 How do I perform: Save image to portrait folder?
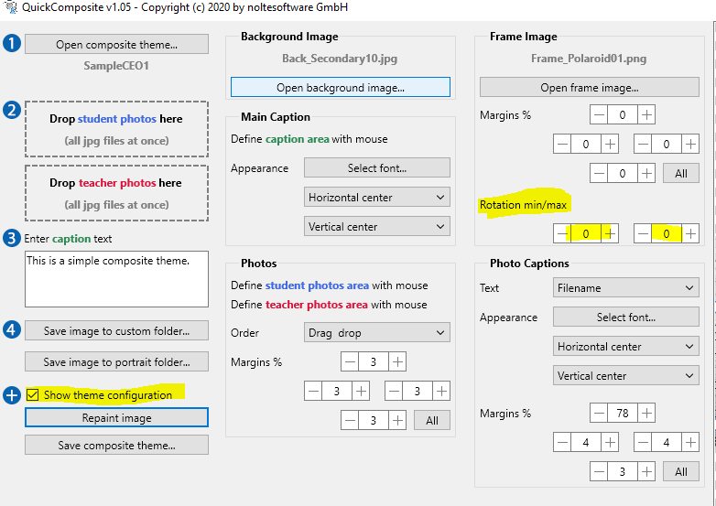click(116, 361)
